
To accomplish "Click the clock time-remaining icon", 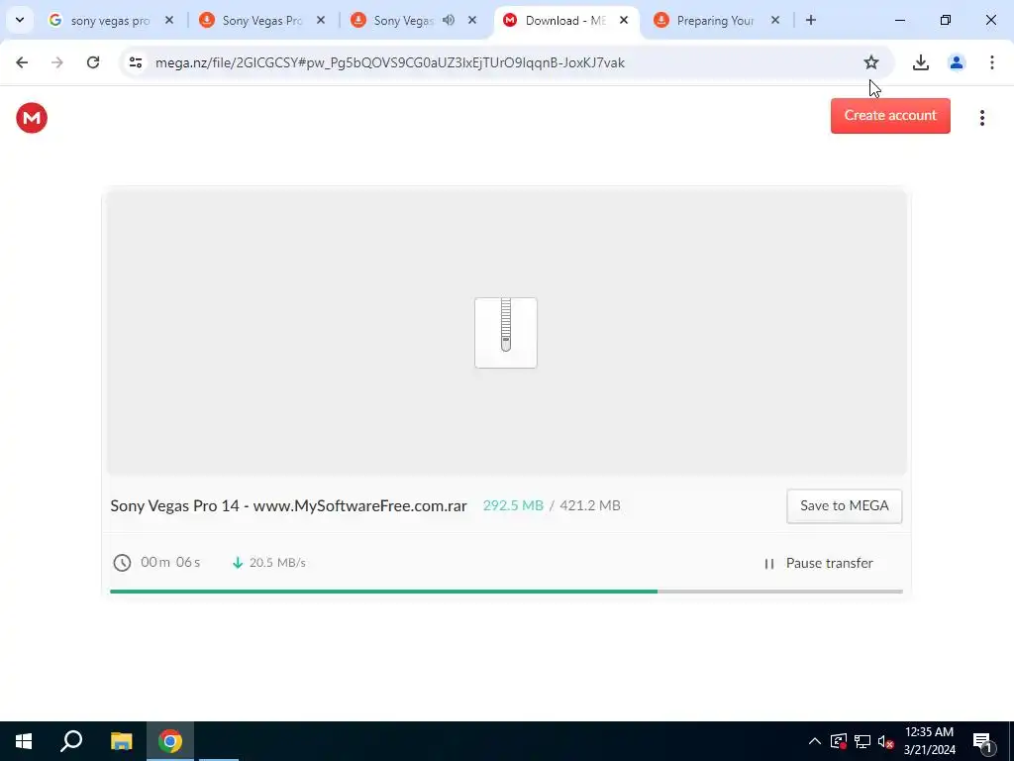I will tap(122, 563).
